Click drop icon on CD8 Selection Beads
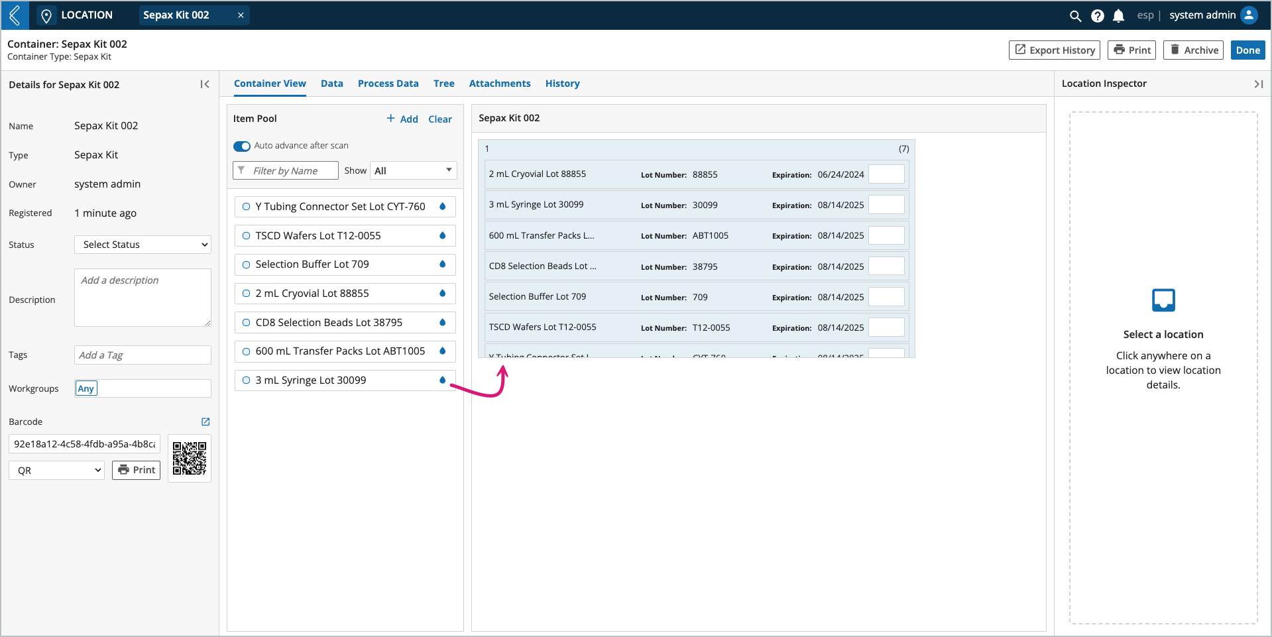The image size is (1272, 637). click(x=442, y=322)
